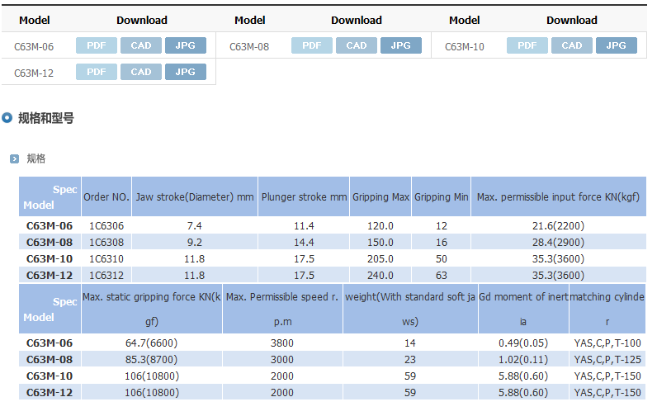Get the PDF for model C63M-08
This screenshot has height=416, width=657.
pos(312,45)
